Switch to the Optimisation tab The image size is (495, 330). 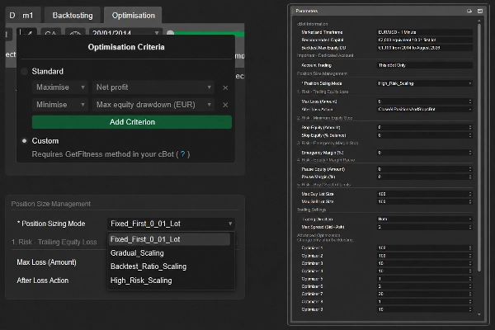click(133, 15)
